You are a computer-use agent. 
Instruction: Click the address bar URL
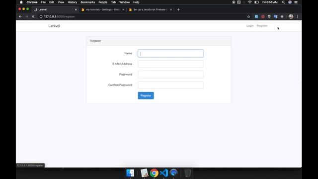click(x=59, y=16)
